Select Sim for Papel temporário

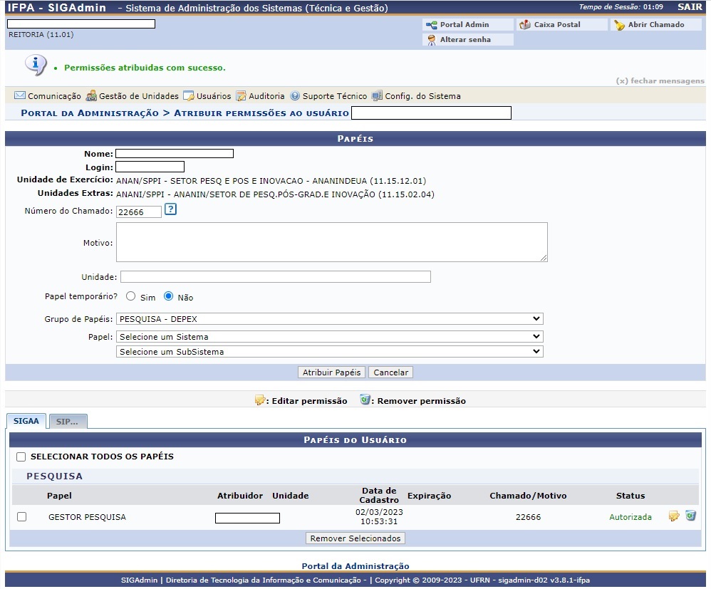click(x=130, y=296)
